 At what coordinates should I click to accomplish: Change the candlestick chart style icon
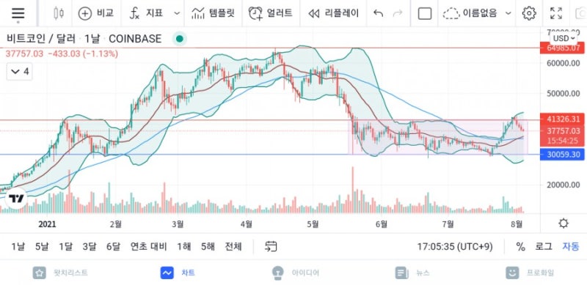(x=59, y=13)
